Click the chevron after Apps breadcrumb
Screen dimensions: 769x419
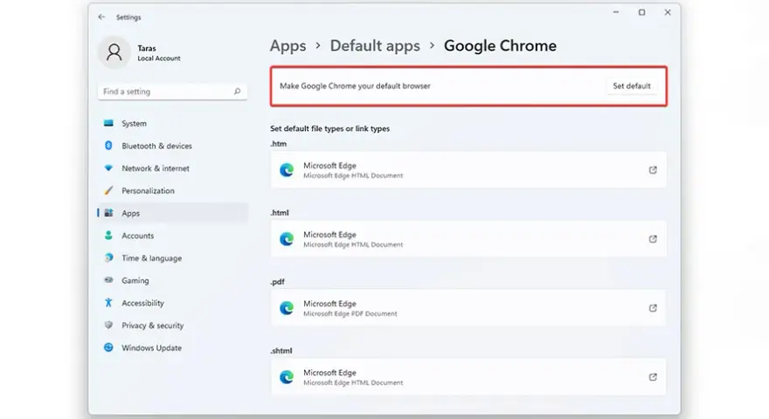click(318, 45)
